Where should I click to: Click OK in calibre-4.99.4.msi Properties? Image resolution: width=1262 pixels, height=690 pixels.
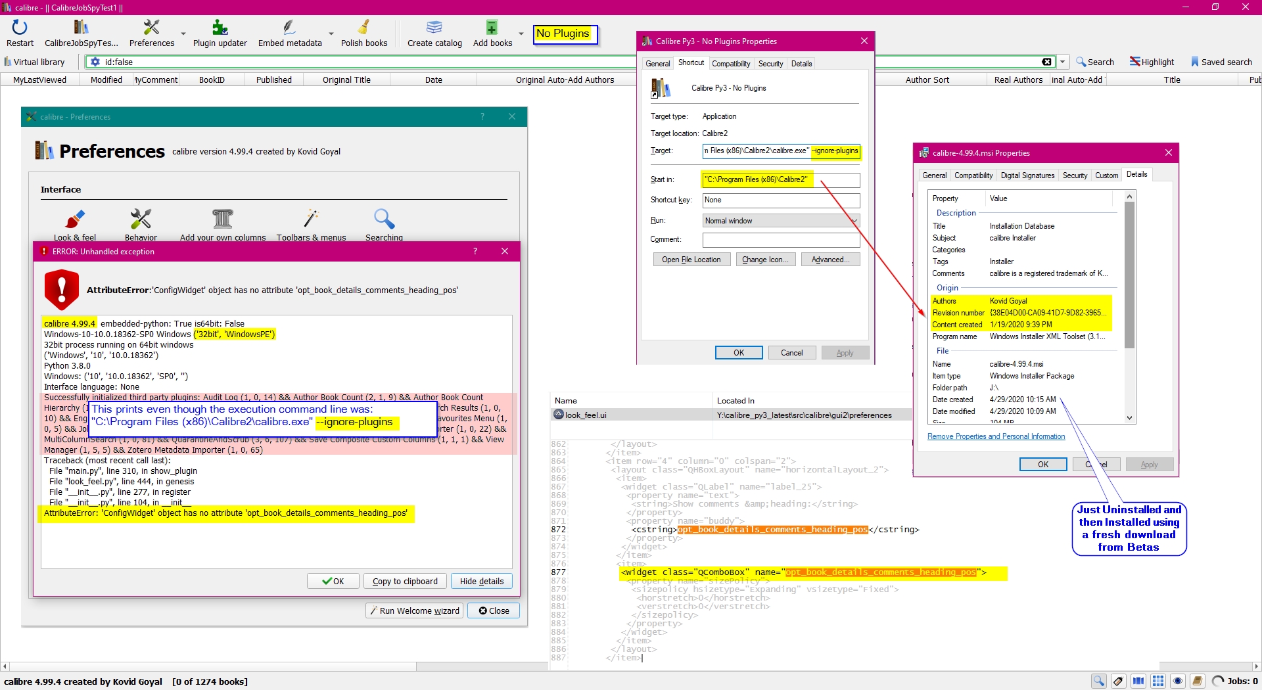coord(1043,465)
